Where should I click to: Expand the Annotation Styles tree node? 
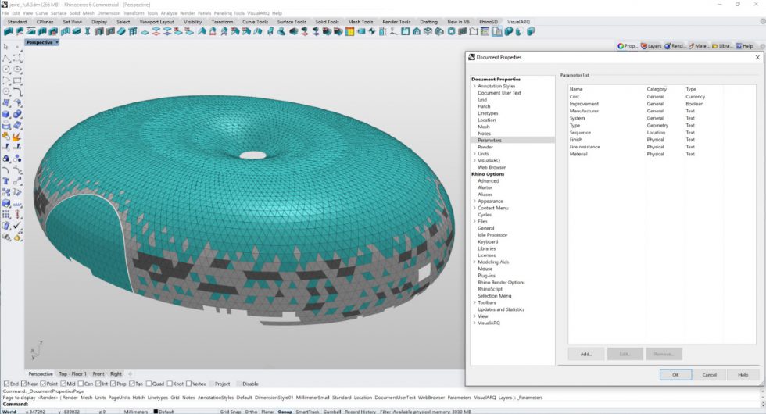click(474, 86)
